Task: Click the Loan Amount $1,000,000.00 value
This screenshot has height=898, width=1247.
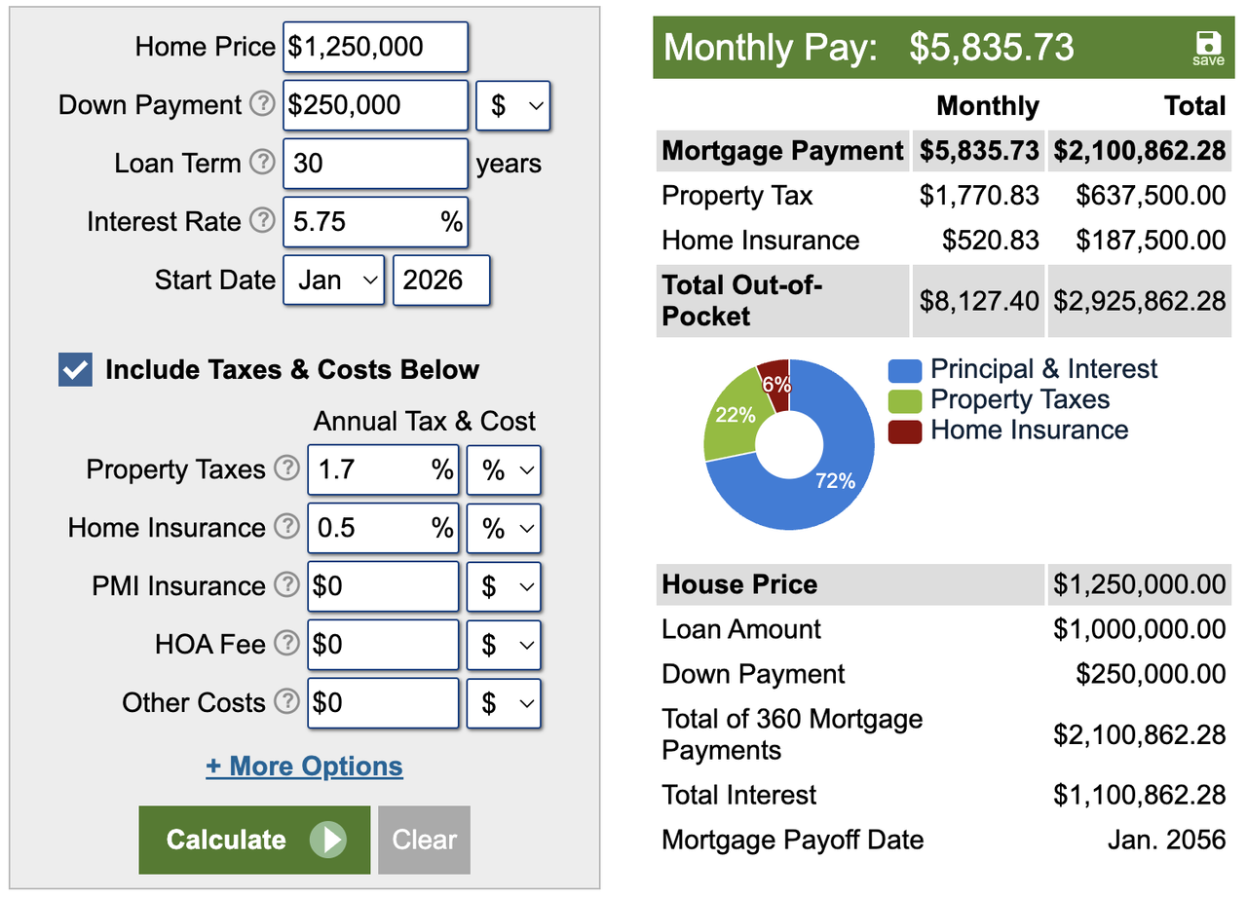Action: pyautogui.click(x=1139, y=629)
